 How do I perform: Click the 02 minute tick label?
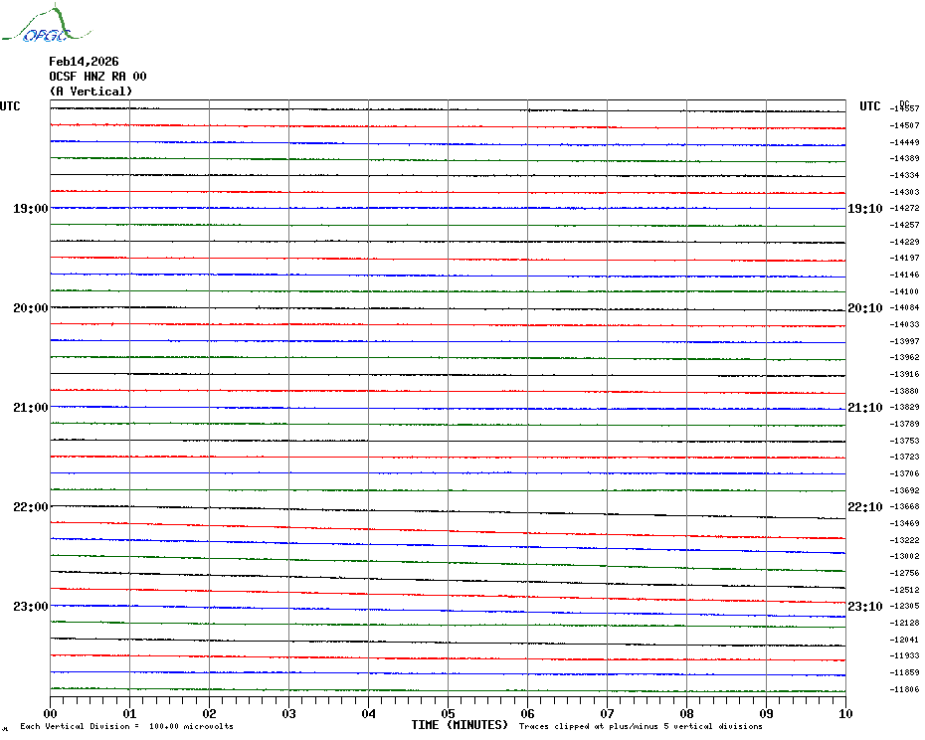click(210, 713)
